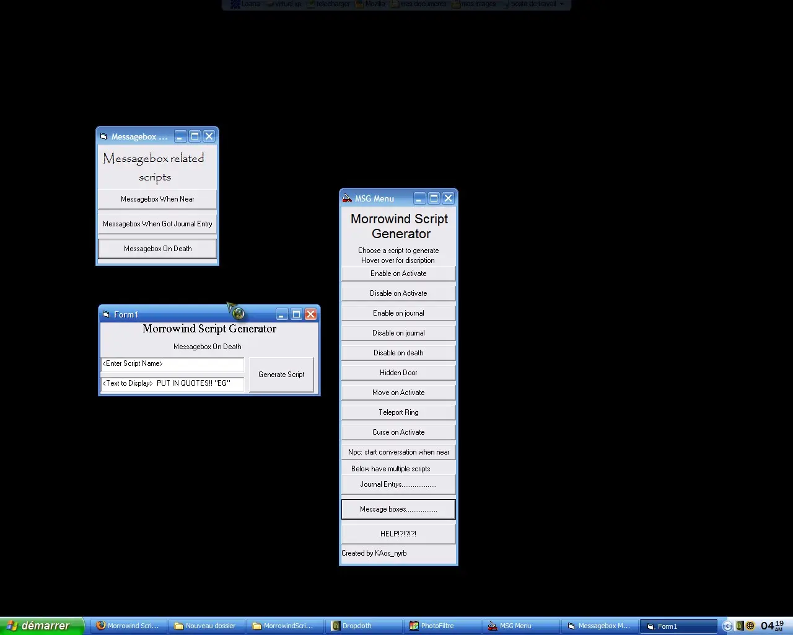Click the "Created by KAos_nyrb" text
793x635 pixels.
click(374, 553)
